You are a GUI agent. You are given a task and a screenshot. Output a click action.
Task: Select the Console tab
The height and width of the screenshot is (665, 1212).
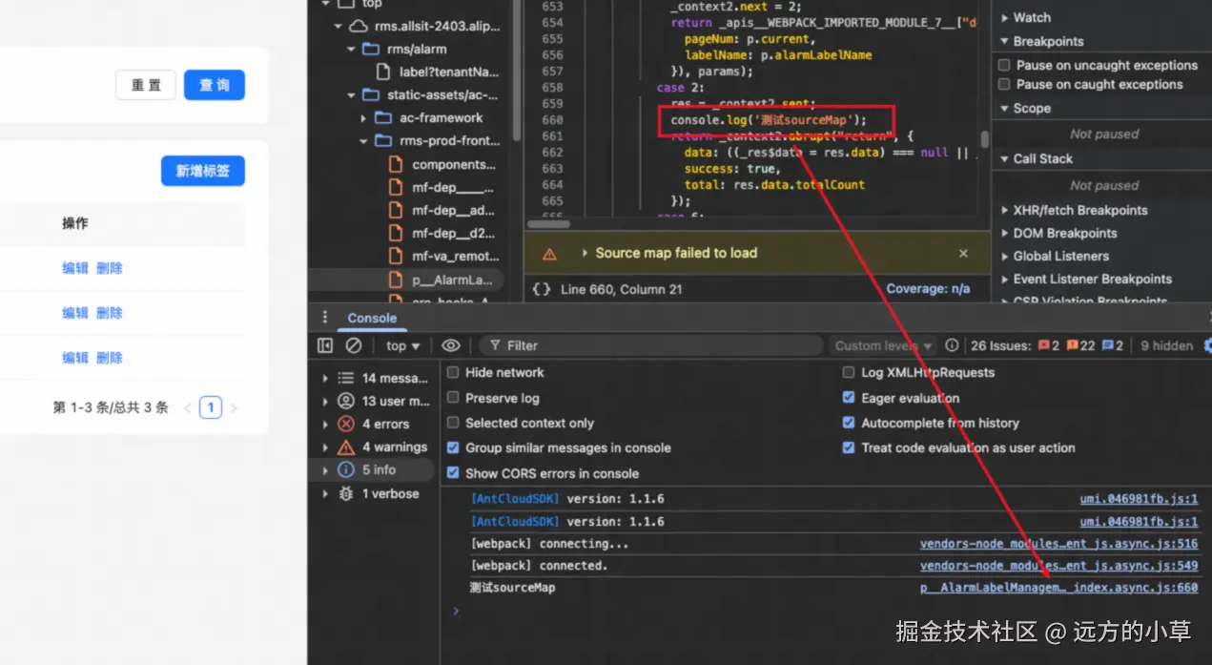click(372, 318)
